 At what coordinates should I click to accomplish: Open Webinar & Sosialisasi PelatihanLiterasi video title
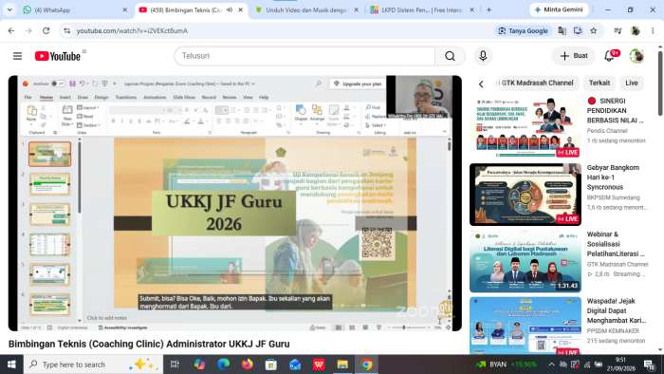click(616, 244)
